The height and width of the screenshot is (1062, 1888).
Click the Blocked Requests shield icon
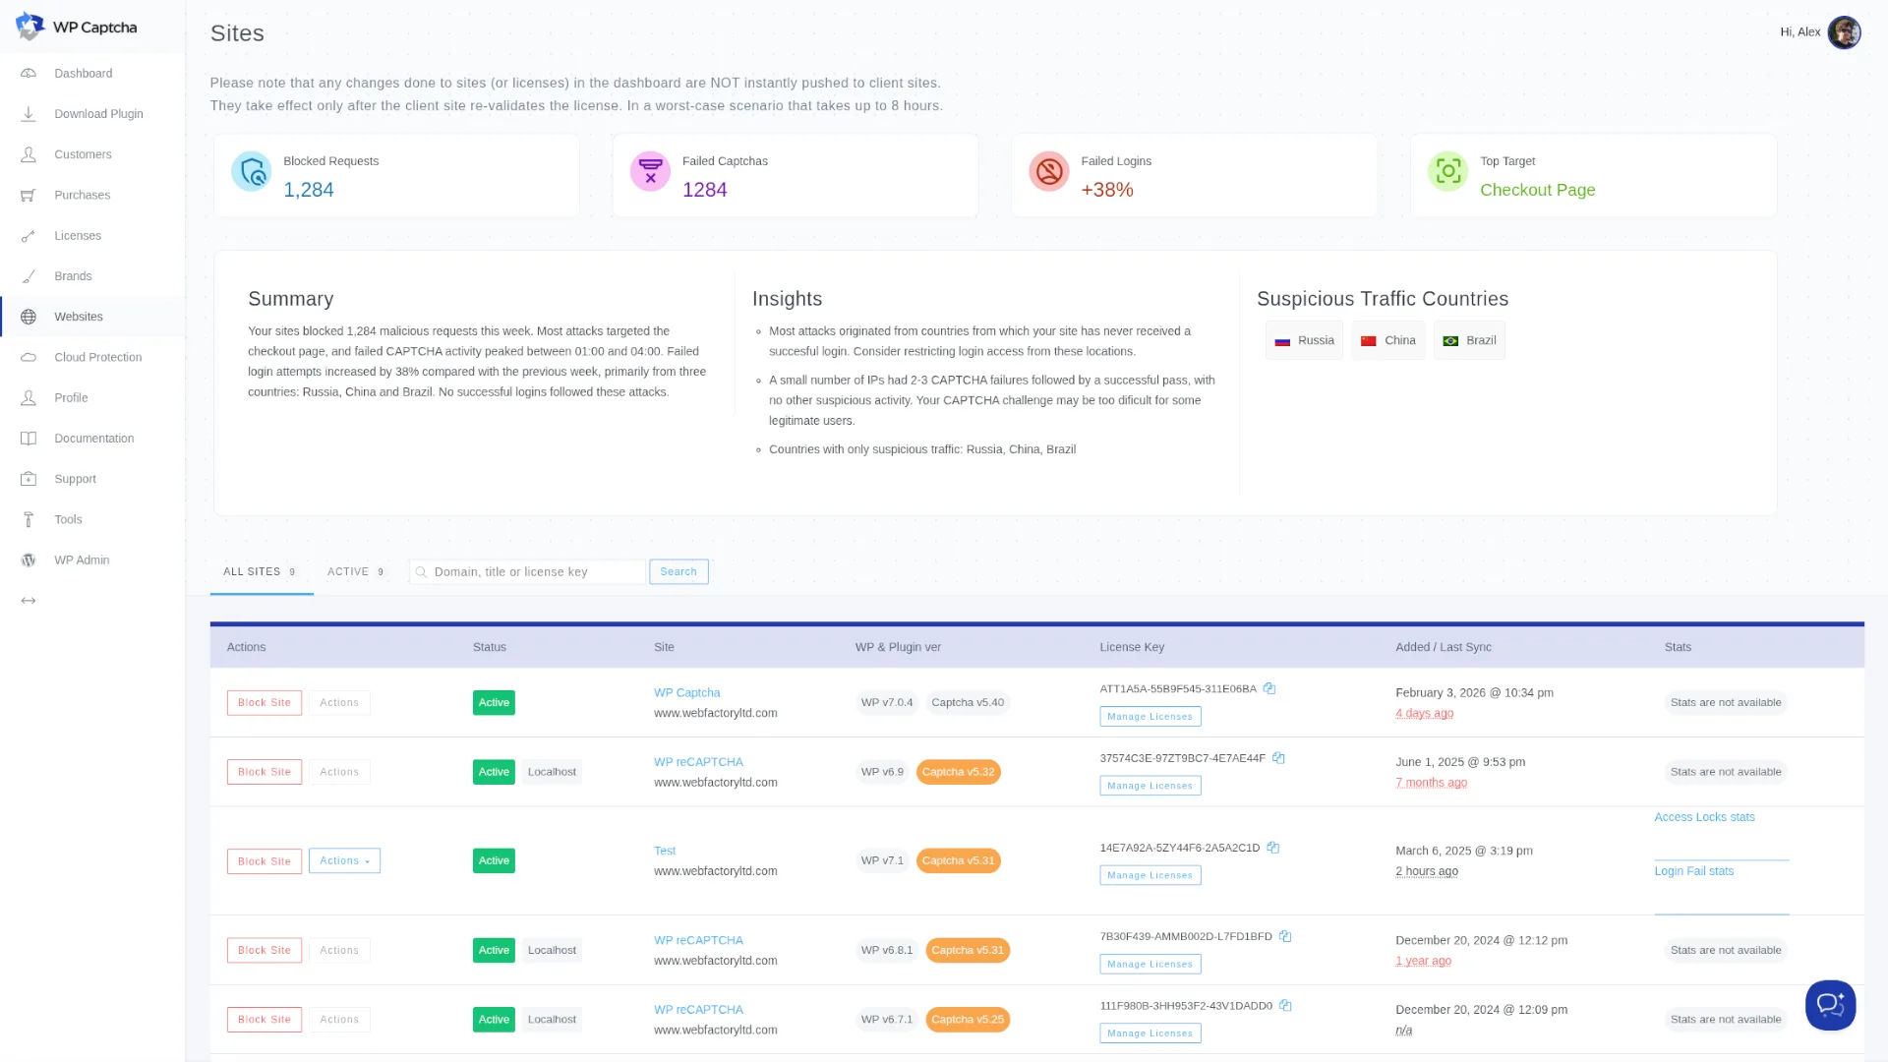pyautogui.click(x=252, y=172)
